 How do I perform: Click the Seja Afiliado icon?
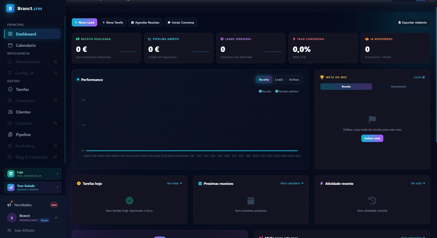tap(9, 230)
